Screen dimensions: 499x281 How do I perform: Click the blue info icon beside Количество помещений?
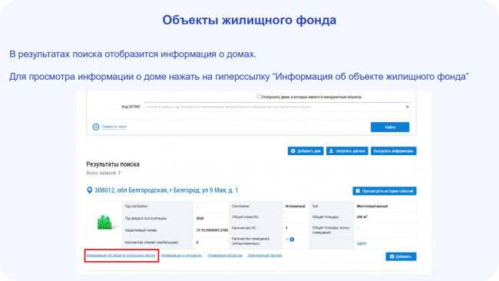[x=292, y=240]
